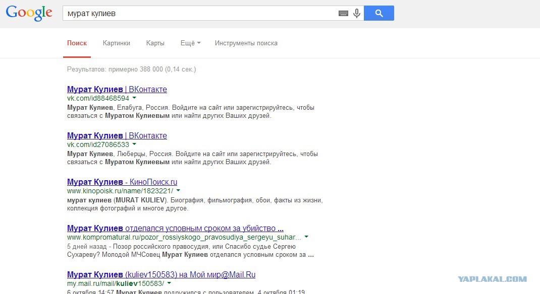Viewport: 540px width, 294px height.
Task: Click the www.kinopoisk.ru/name/1823221/ URL text
Action: tap(120, 191)
